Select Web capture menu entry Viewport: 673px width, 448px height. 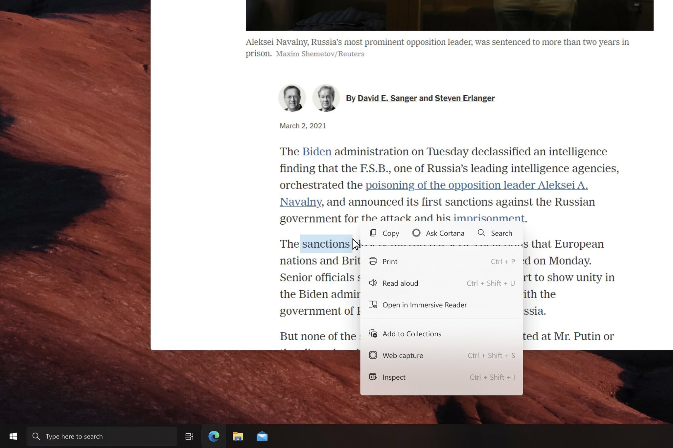(x=442, y=355)
